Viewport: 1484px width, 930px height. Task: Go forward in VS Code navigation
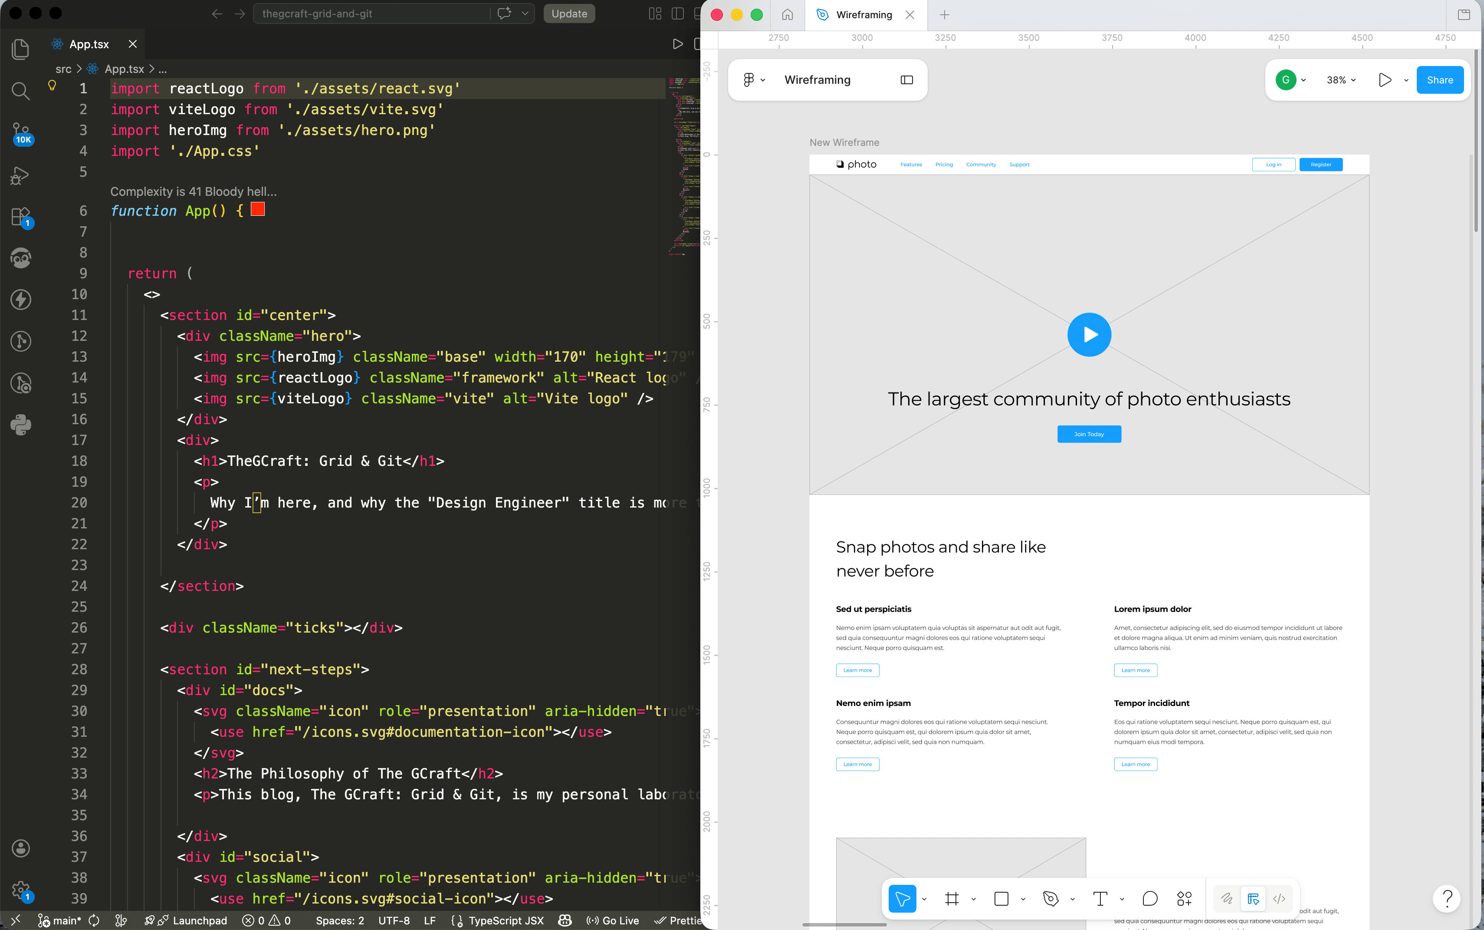(x=240, y=13)
